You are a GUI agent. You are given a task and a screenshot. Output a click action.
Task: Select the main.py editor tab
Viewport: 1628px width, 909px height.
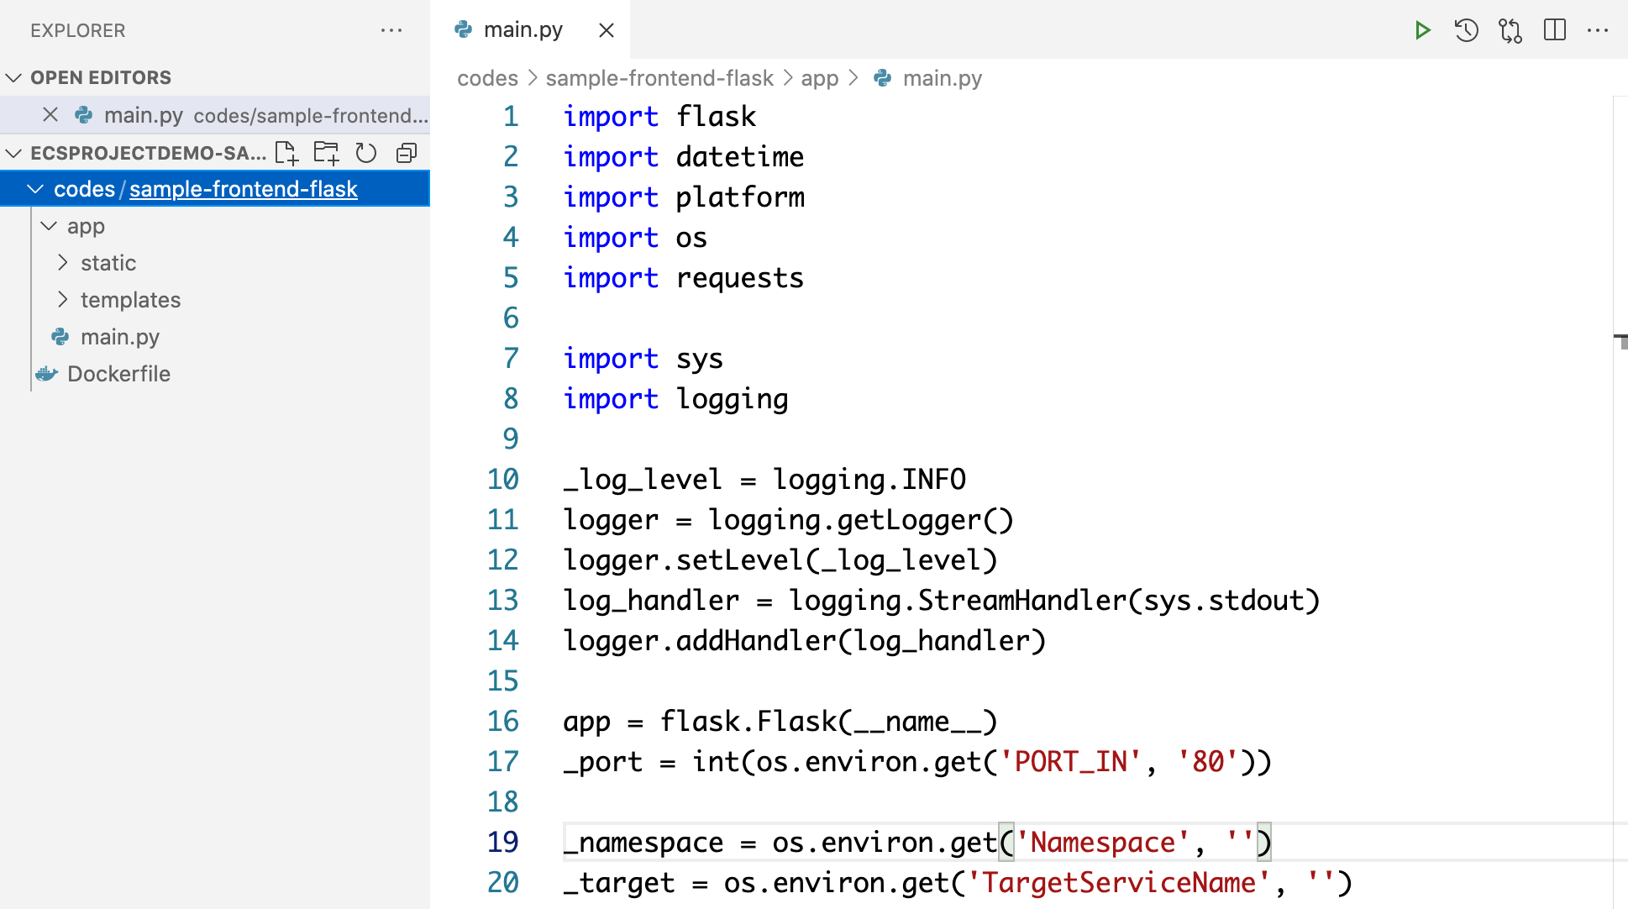(x=523, y=30)
